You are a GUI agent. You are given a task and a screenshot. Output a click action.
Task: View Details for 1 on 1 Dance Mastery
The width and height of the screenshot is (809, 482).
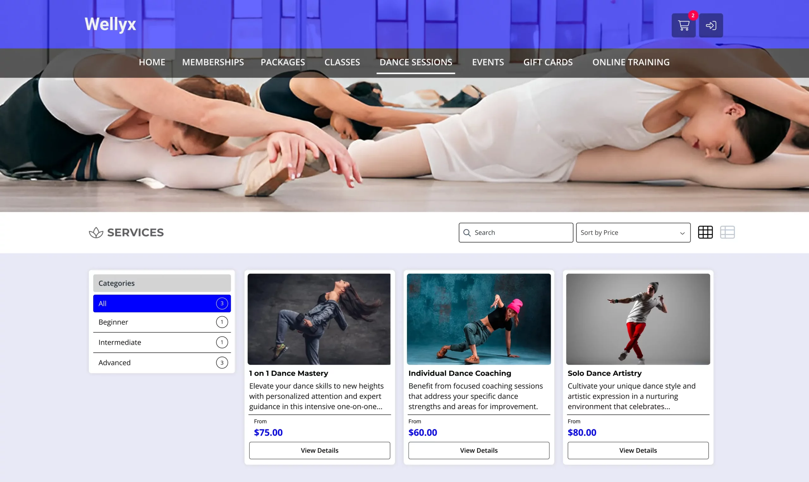click(319, 450)
